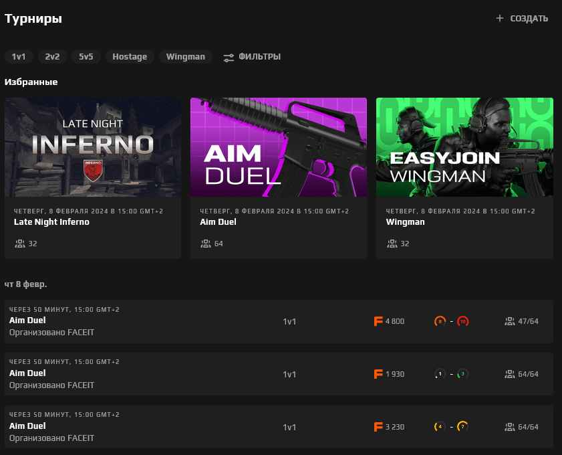This screenshot has width=562, height=455.
Task: Enable the Hostage filter
Action: click(x=130, y=57)
